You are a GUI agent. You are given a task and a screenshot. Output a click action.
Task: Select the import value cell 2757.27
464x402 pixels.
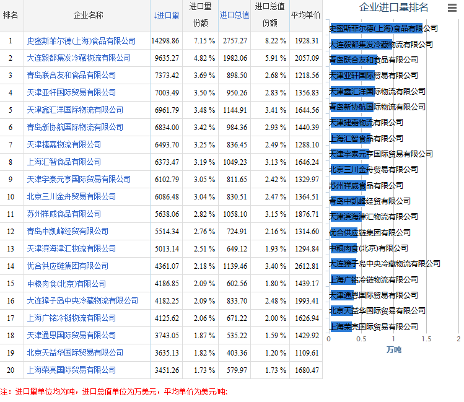(235, 41)
